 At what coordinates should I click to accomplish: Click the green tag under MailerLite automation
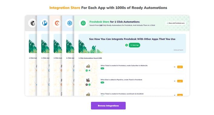pyautogui.click(x=102, y=68)
